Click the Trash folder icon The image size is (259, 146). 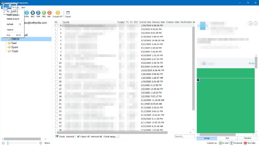pyautogui.click(x=9, y=51)
